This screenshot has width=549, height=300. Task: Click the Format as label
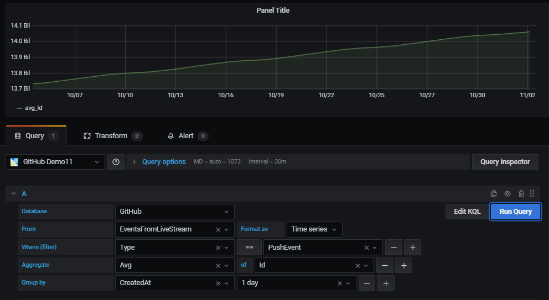(x=254, y=229)
